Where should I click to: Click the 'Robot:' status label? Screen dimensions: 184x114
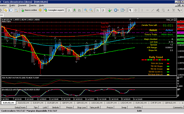[153, 30]
